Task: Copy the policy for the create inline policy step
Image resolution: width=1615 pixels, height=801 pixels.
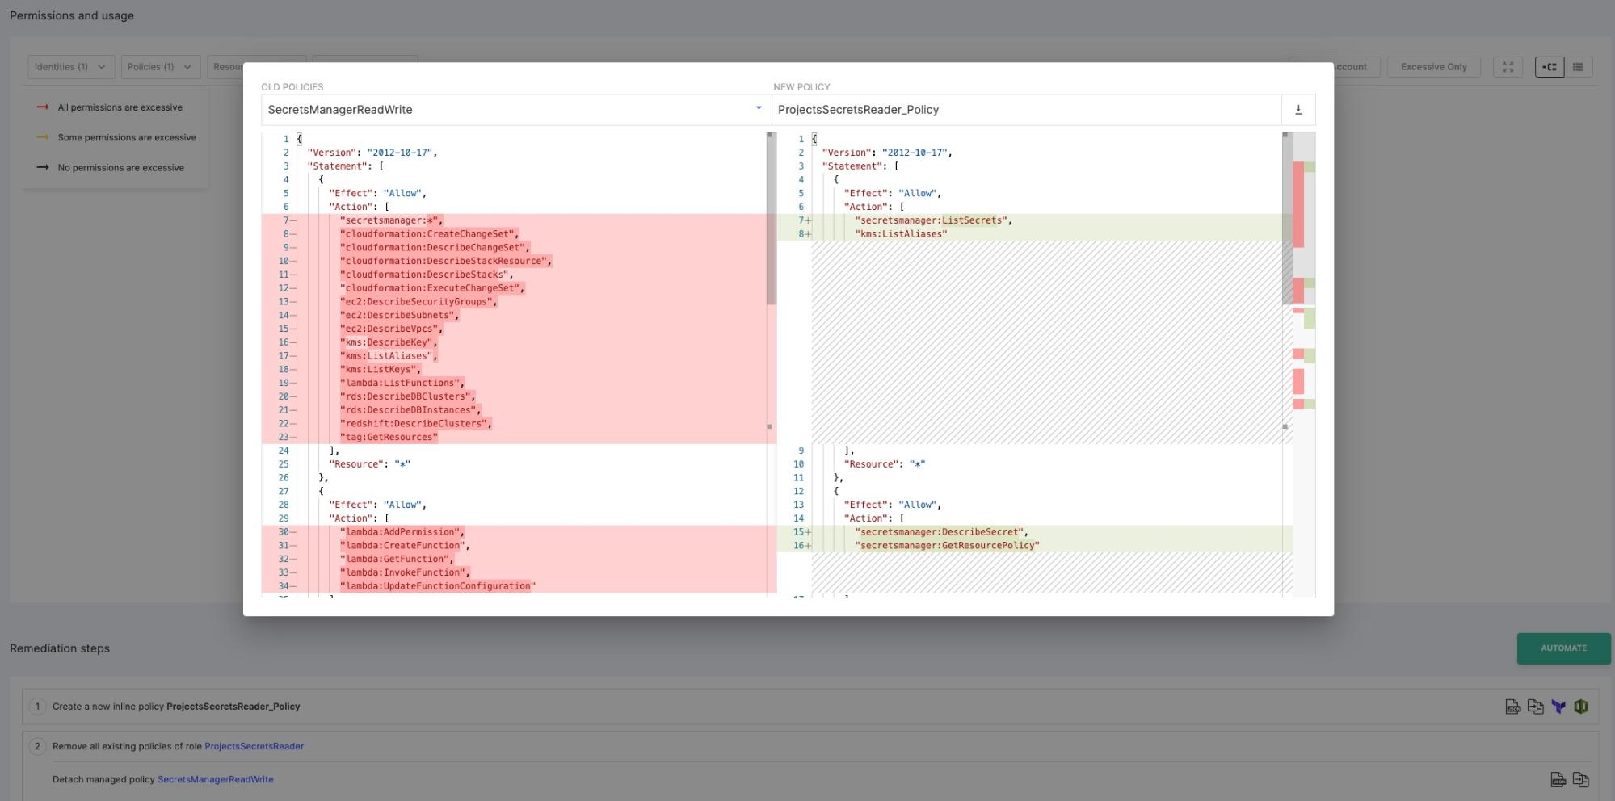Action: [x=1536, y=707]
